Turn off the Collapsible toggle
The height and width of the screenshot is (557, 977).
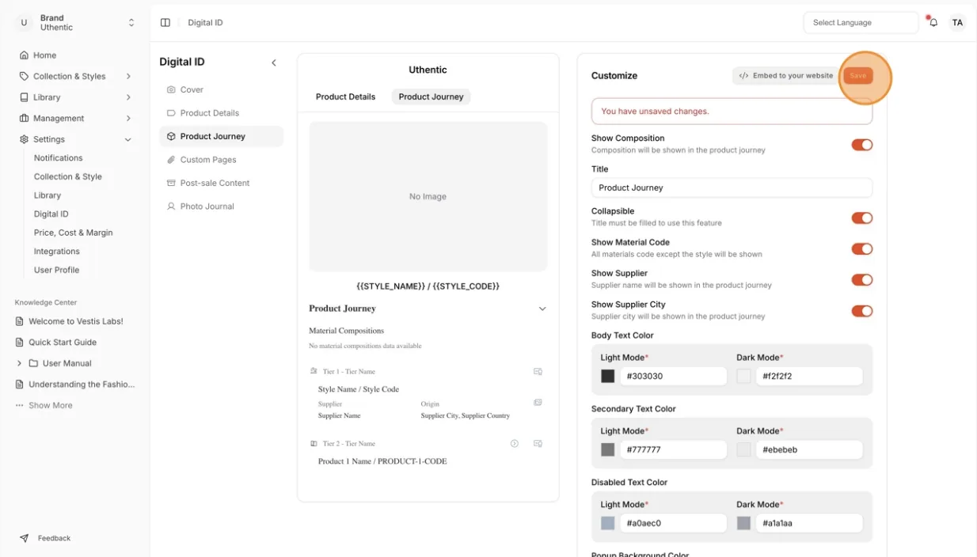[861, 218]
